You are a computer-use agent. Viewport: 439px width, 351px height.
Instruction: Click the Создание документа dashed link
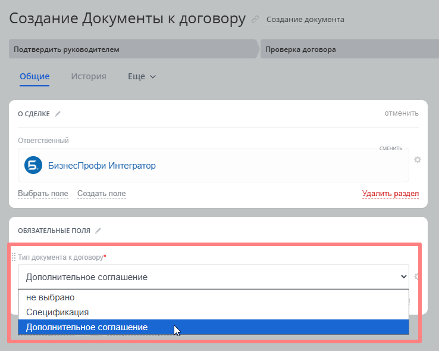[305, 20]
